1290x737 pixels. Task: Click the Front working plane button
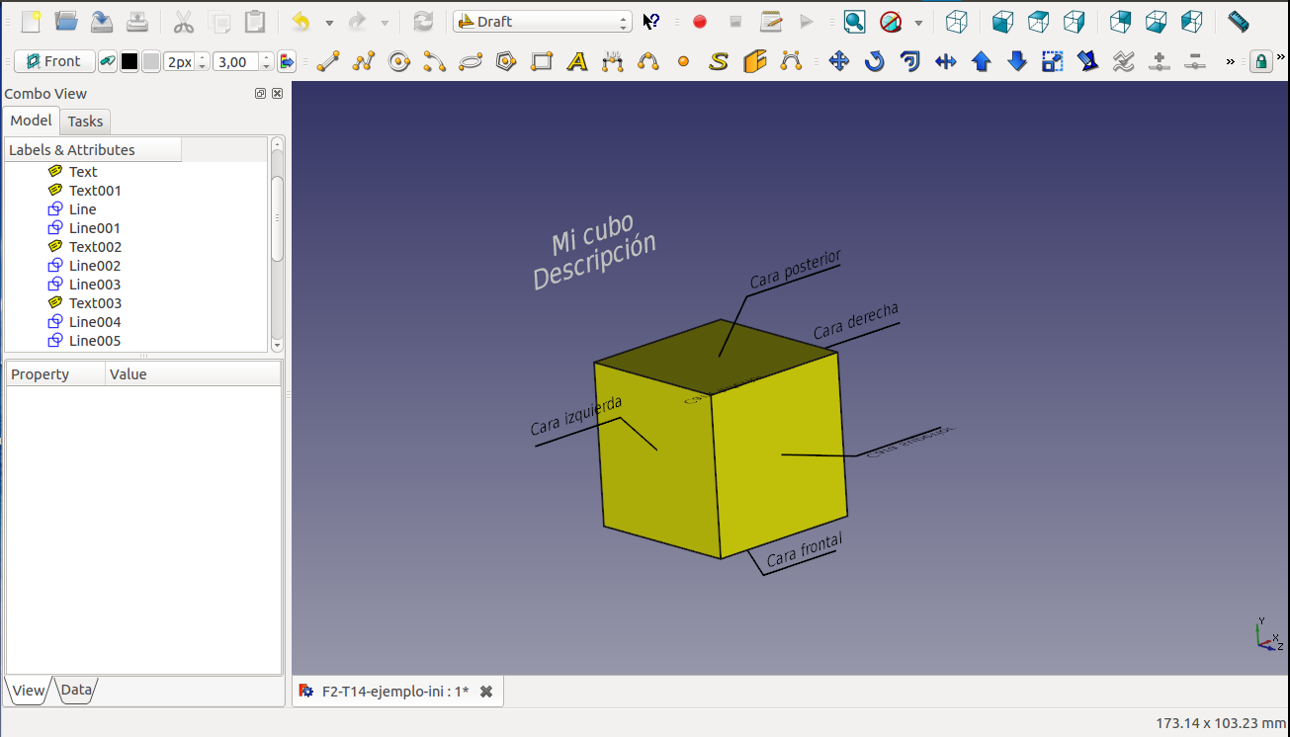54,61
